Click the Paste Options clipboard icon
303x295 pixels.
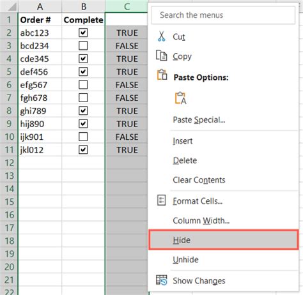coord(162,75)
